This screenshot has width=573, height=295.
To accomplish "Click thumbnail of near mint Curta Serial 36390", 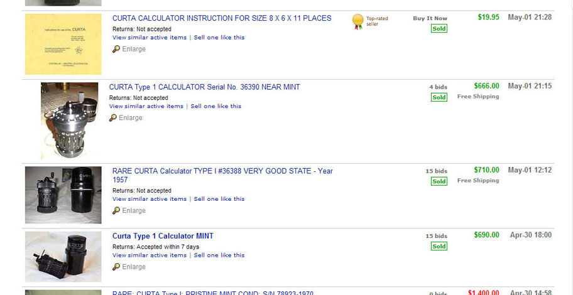I will tap(69, 121).
